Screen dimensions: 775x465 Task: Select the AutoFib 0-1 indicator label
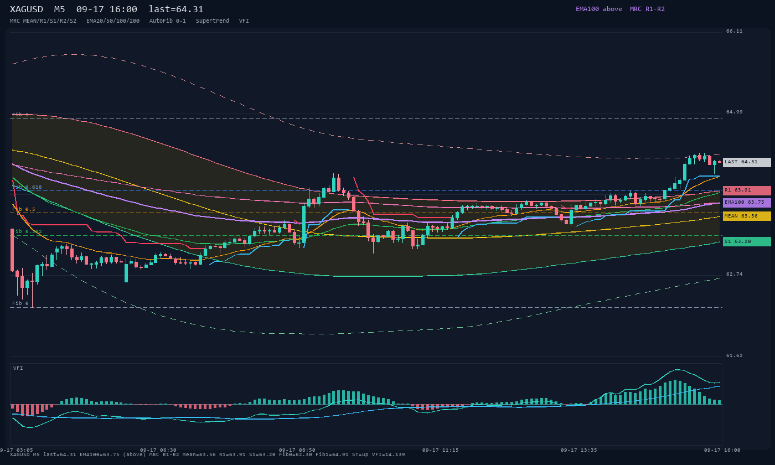[x=168, y=21]
